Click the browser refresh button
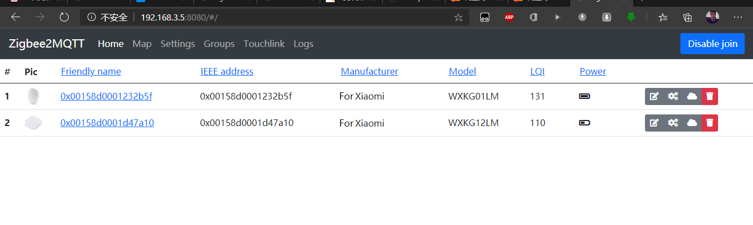The width and height of the screenshot is (753, 225). (x=64, y=18)
